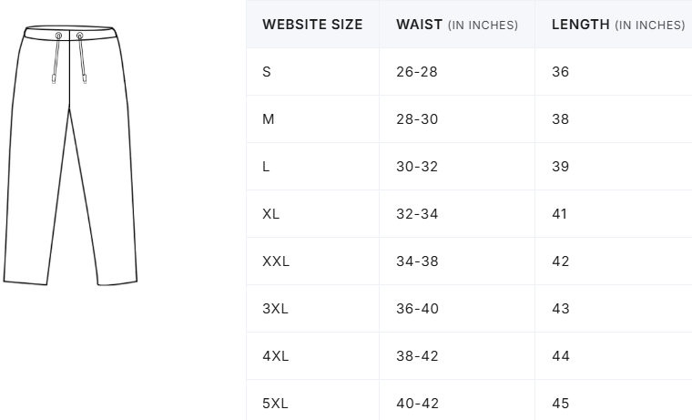Image resolution: width=692 pixels, height=420 pixels.
Task: Click the pants illustration image
Action: (x=70, y=157)
